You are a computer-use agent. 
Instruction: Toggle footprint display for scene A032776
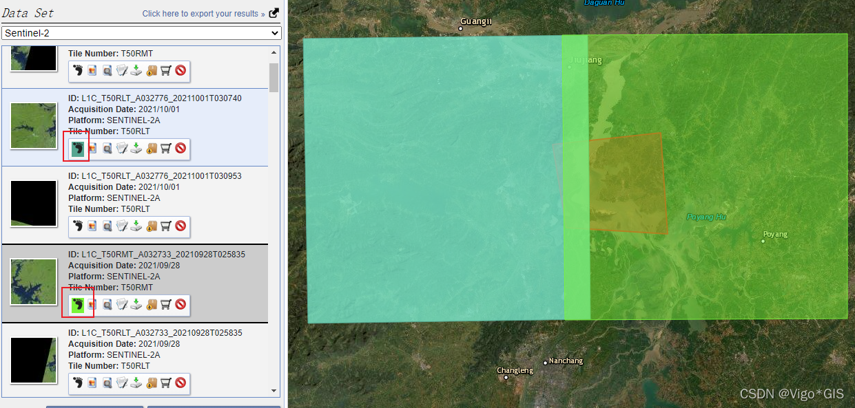click(77, 148)
